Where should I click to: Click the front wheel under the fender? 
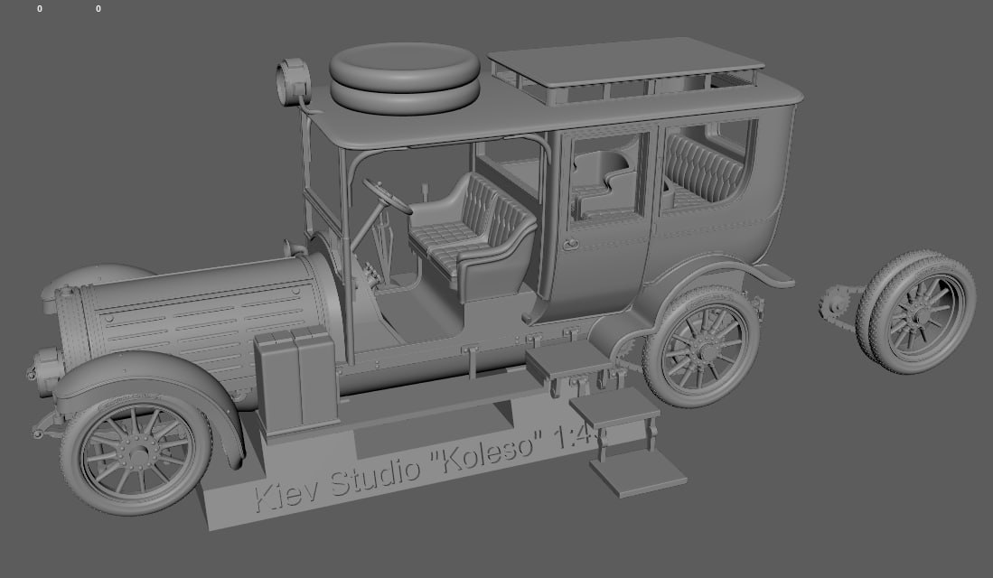click(x=136, y=454)
